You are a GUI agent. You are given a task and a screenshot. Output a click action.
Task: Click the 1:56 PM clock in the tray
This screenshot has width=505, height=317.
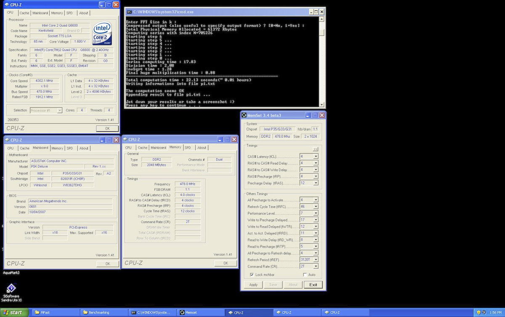pos(496,313)
